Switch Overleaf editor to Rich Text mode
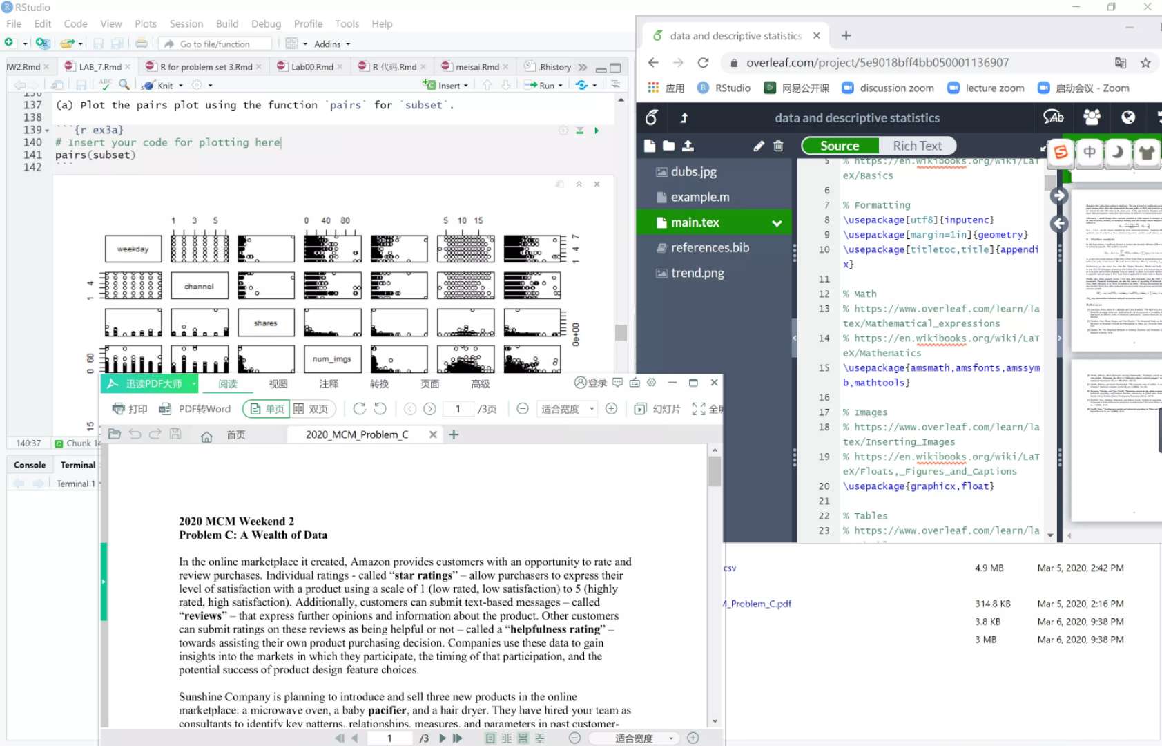The width and height of the screenshot is (1162, 746). pyautogui.click(x=917, y=146)
